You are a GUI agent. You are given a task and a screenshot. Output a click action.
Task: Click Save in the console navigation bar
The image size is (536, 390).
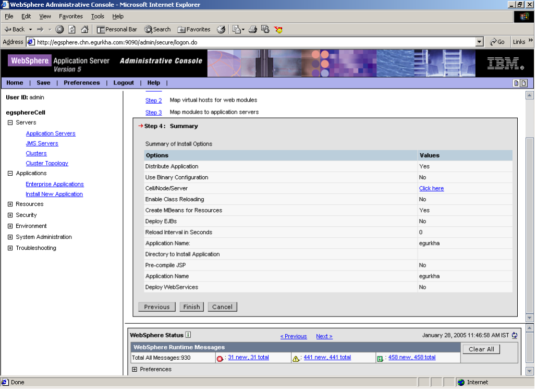(x=43, y=83)
